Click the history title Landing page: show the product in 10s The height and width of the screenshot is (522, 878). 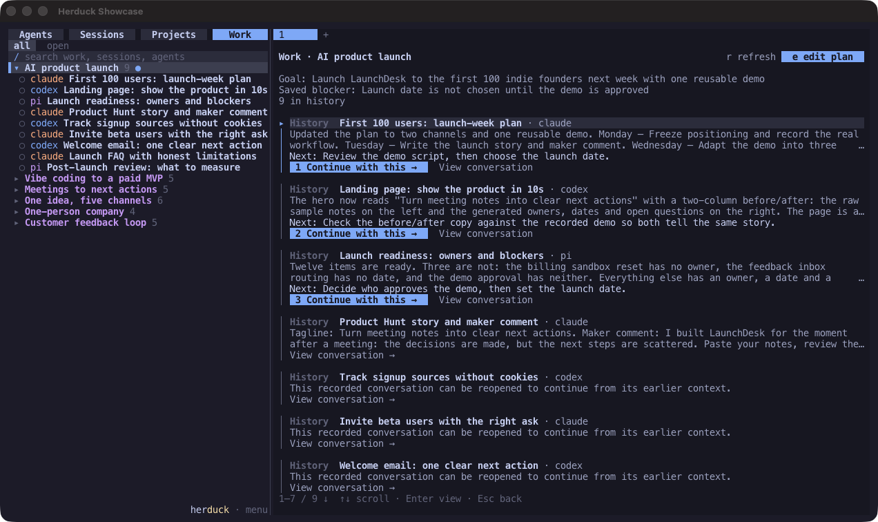[442, 189]
